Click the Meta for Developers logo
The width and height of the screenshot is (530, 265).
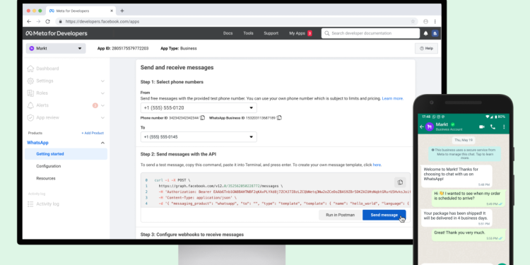coord(57,33)
